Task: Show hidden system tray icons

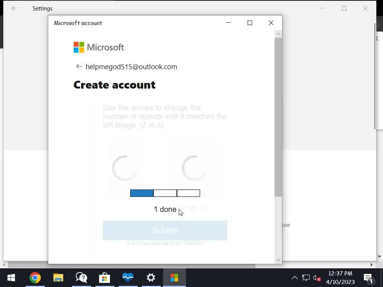Action: (x=295, y=278)
